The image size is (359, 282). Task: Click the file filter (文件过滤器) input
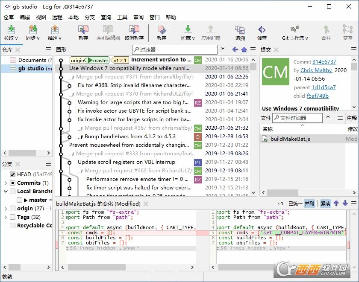(297, 118)
